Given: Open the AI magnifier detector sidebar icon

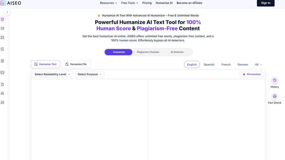Looking at the screenshot, I should click(3, 93).
